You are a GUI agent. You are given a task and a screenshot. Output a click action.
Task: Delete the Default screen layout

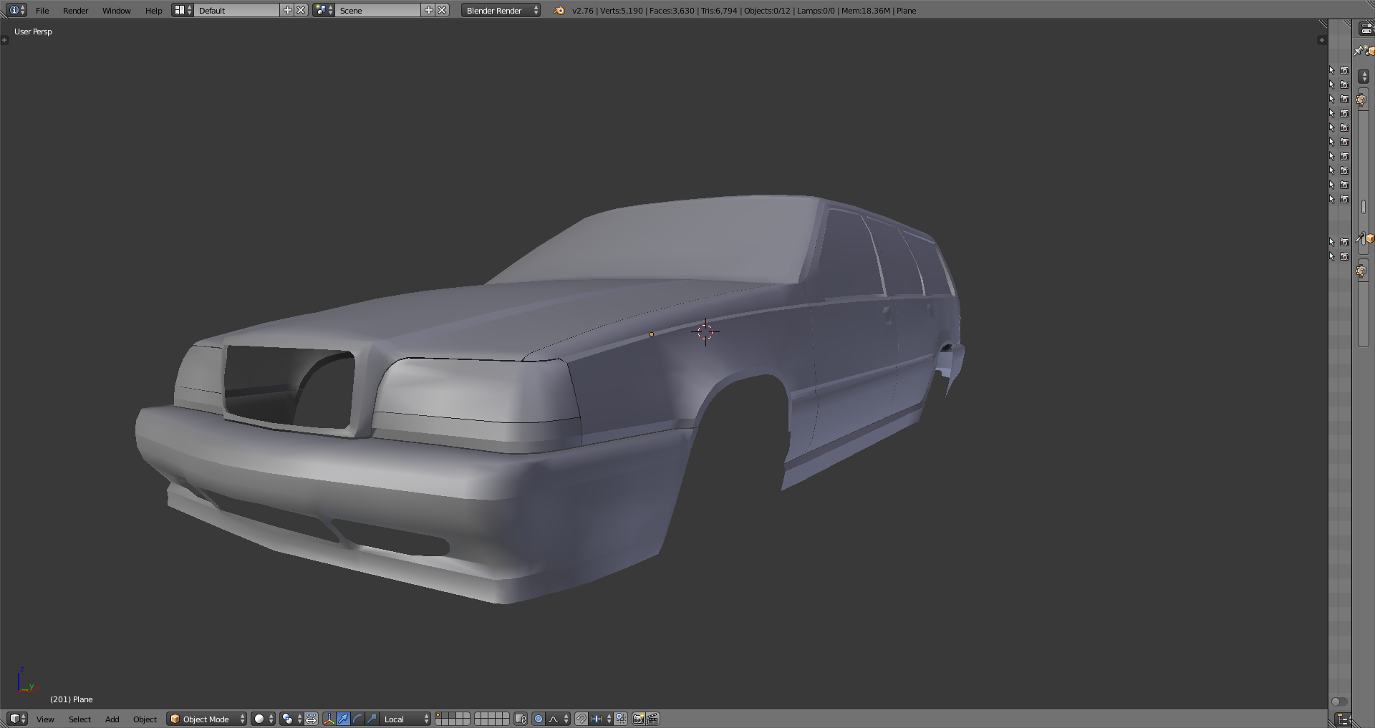pos(301,10)
